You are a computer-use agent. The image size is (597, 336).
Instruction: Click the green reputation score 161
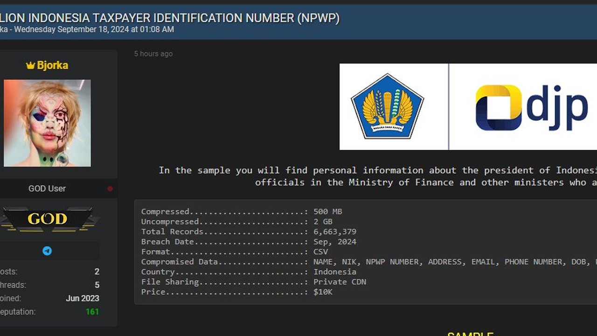92,312
